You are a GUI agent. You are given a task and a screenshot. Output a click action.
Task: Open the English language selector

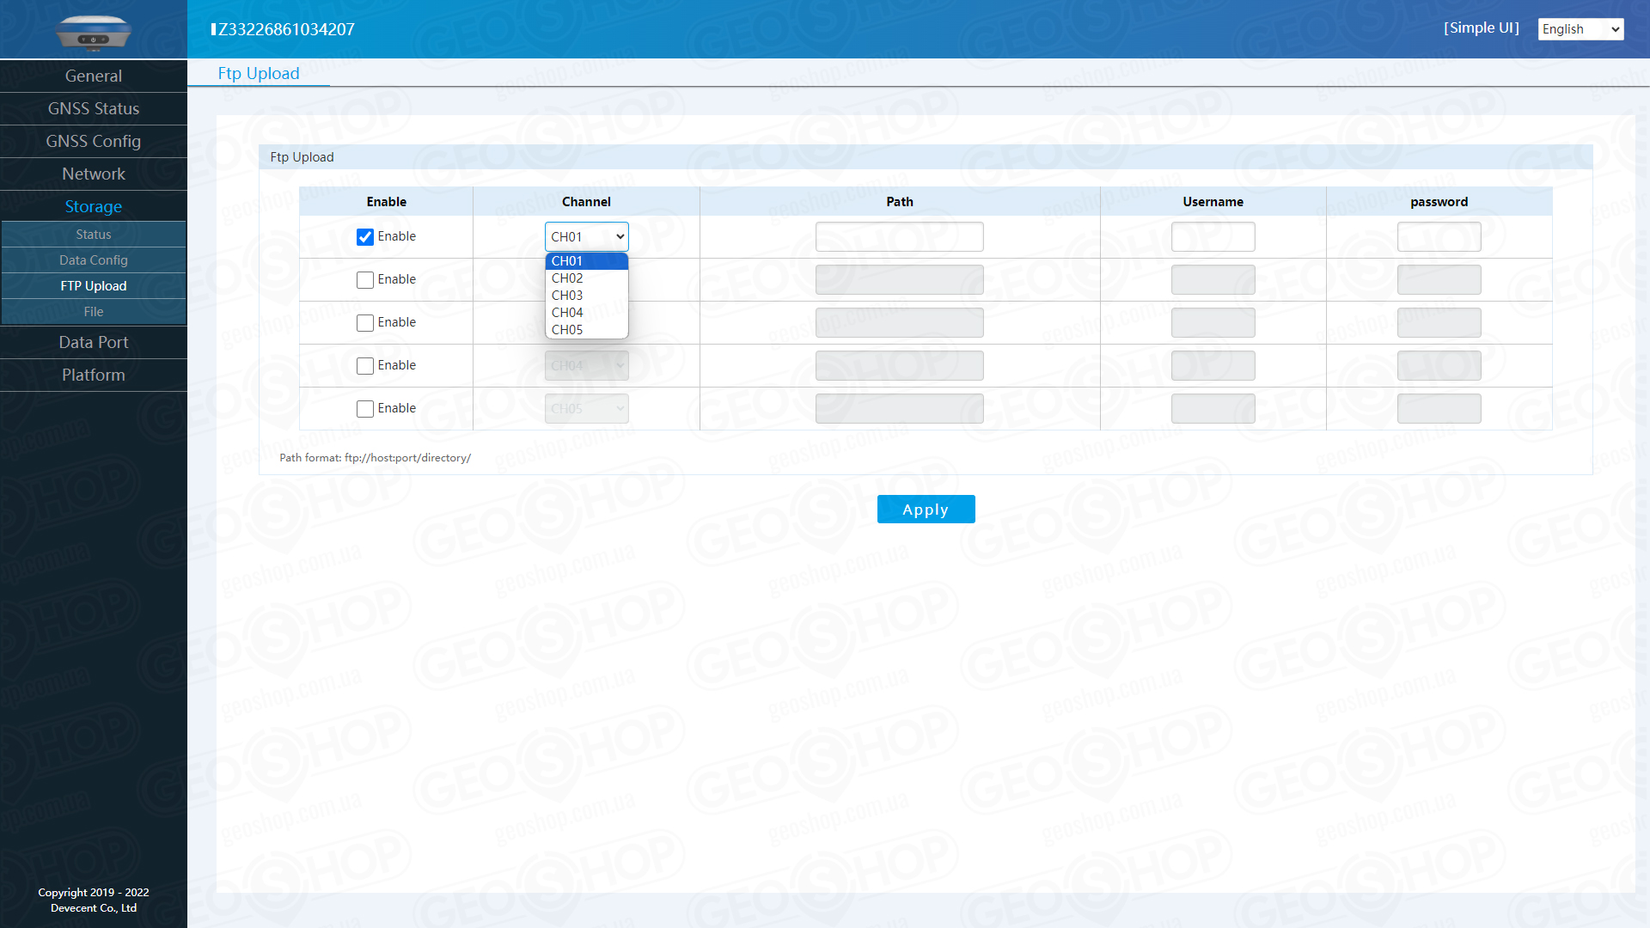(x=1580, y=29)
